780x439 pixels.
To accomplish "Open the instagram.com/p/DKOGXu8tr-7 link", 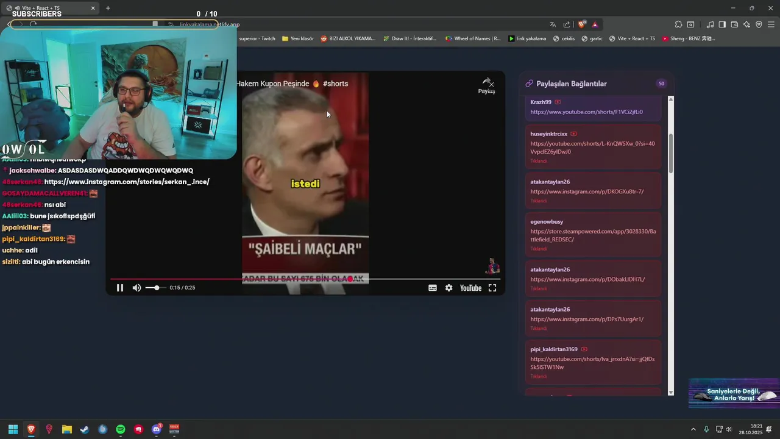I will click(587, 191).
